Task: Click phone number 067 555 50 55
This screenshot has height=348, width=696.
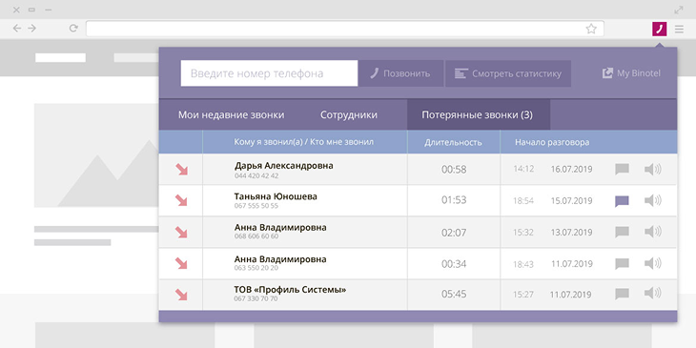Action: [x=256, y=206]
